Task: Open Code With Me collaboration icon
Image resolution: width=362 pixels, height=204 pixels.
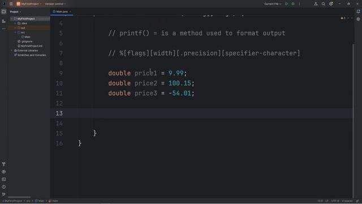Action: click(316, 4)
